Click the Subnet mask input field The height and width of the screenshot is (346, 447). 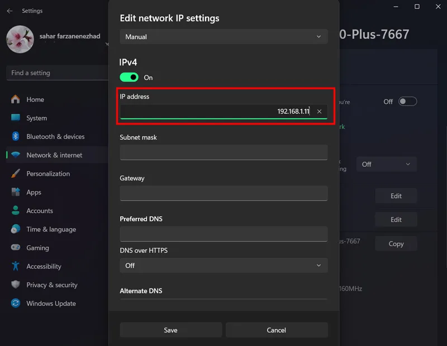224,152
